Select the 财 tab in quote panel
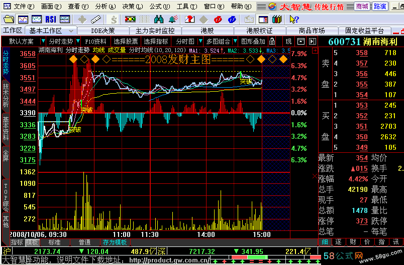Image resolution: width=404 pixels, height=265 pixels. [x=353, y=242]
